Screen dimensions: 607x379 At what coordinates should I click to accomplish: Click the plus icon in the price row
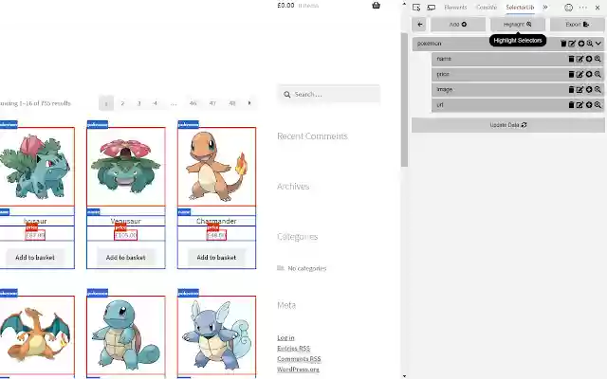(x=589, y=74)
